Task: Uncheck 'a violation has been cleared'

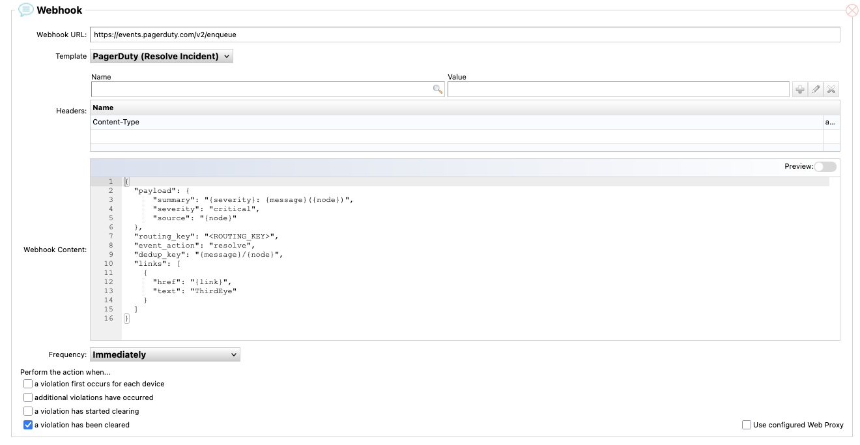Action: click(x=28, y=425)
